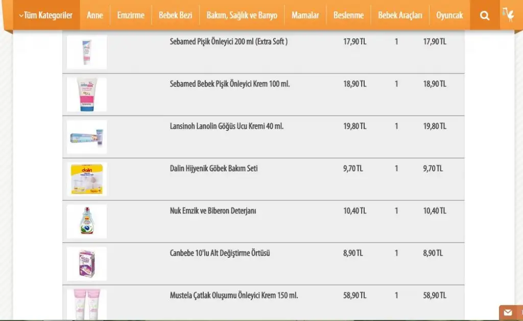Open the envelope message icon
Screen dimensions: 523x321
(508, 312)
